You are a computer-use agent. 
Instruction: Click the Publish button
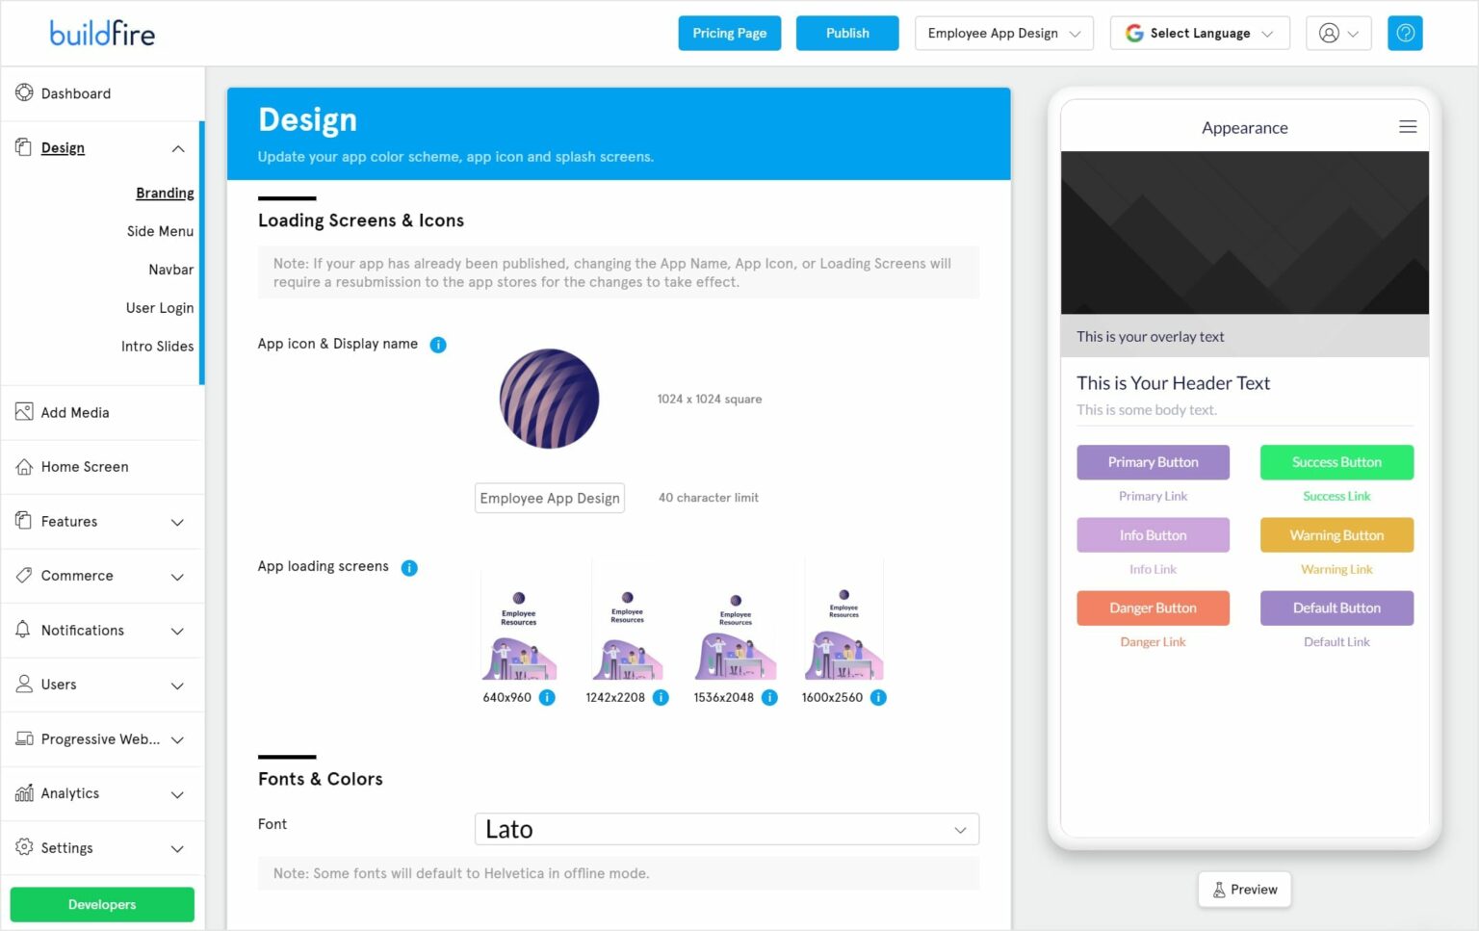point(846,33)
